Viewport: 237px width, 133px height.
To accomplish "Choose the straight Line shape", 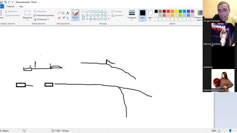I will coord(83,11).
